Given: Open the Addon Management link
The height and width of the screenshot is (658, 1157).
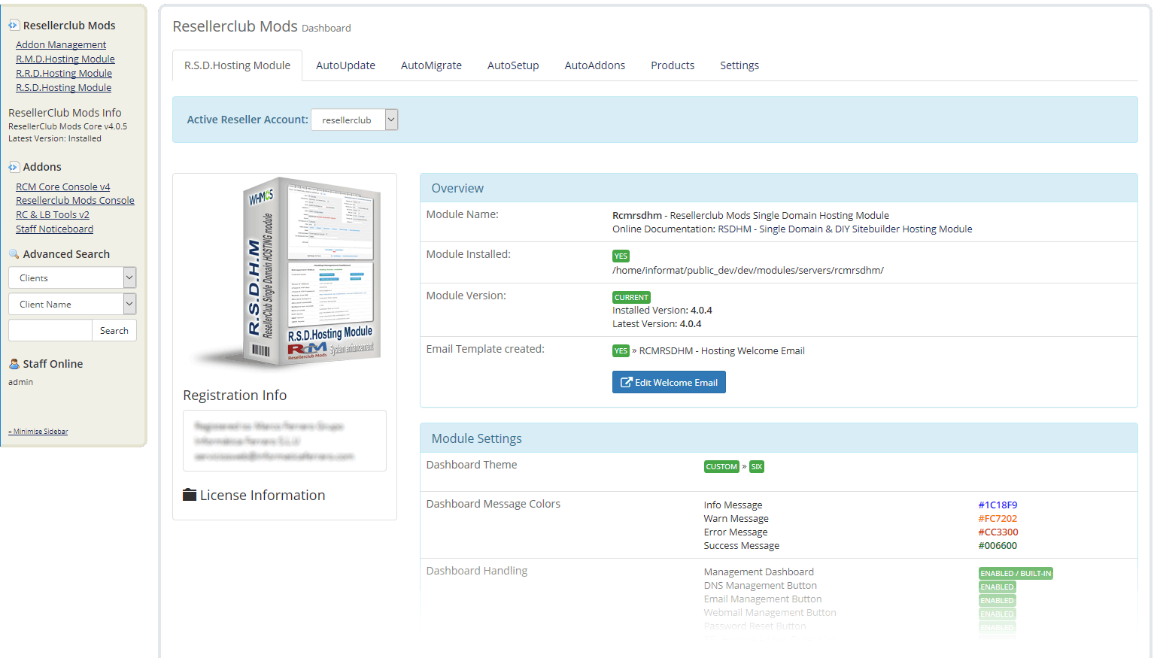Looking at the screenshot, I should click(61, 45).
